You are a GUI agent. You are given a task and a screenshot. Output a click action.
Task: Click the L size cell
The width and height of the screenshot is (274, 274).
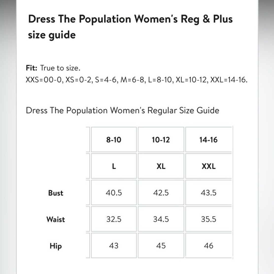pyautogui.click(x=114, y=166)
